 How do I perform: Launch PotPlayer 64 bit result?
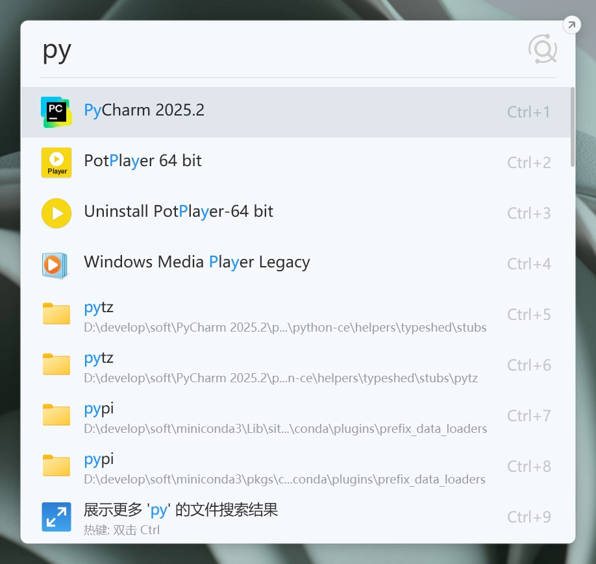click(x=296, y=163)
